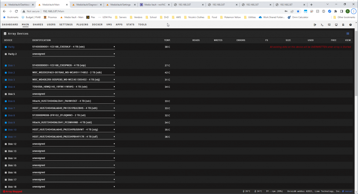Open the system log icon
Viewport: 358px width, 194px height.
tap(343, 25)
